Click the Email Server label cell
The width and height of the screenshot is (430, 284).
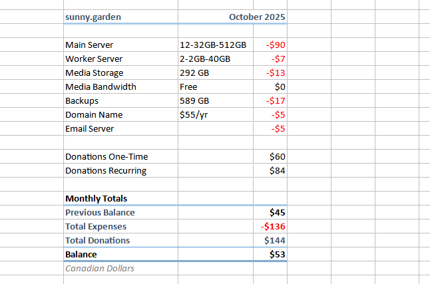[120, 129]
